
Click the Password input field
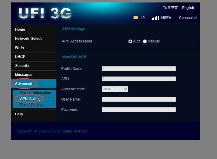(x=139, y=110)
